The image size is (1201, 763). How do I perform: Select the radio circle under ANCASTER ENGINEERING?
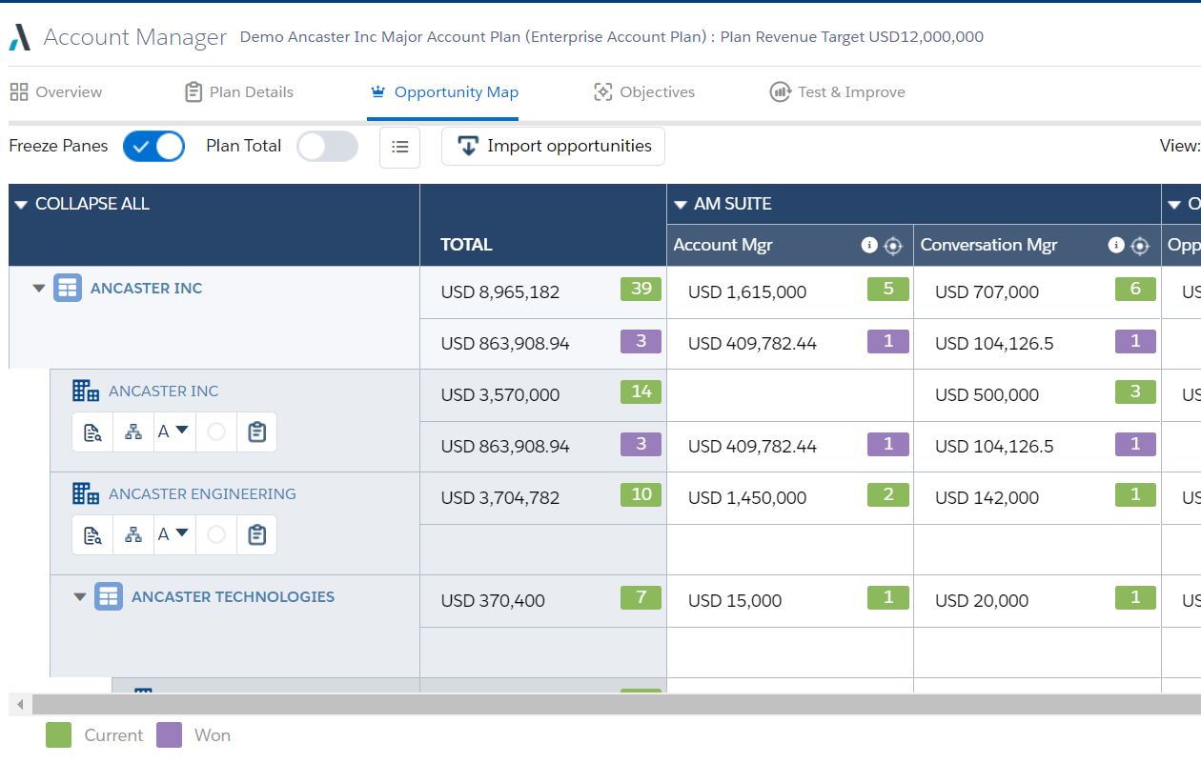click(x=216, y=534)
